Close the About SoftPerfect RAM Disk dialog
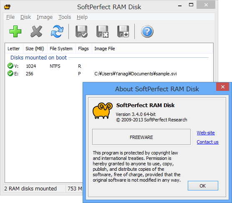The width and height of the screenshot is (232, 203). 223,87
